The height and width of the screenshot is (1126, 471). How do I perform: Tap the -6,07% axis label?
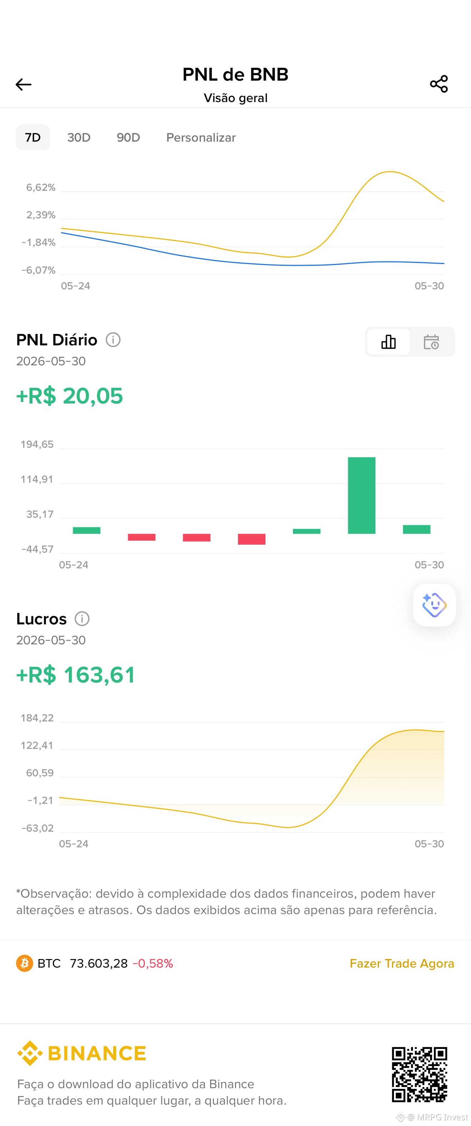[39, 270]
